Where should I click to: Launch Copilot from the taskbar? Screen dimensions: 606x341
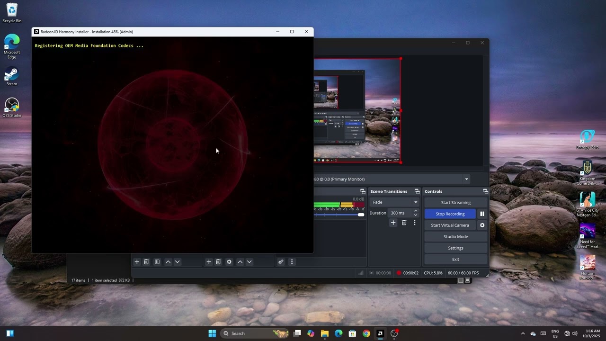tap(311, 333)
